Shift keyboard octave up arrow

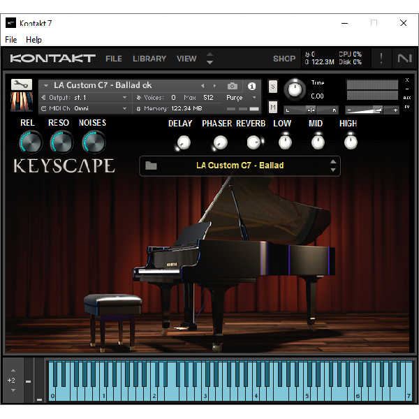pyautogui.click(x=13, y=371)
